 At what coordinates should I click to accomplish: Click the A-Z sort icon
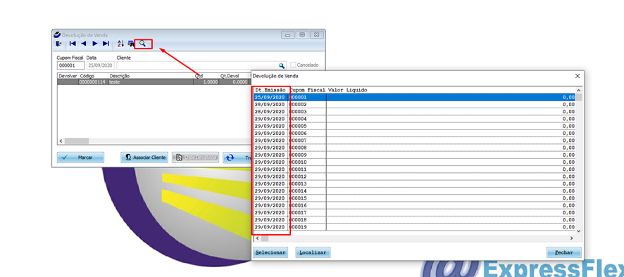coord(120,44)
